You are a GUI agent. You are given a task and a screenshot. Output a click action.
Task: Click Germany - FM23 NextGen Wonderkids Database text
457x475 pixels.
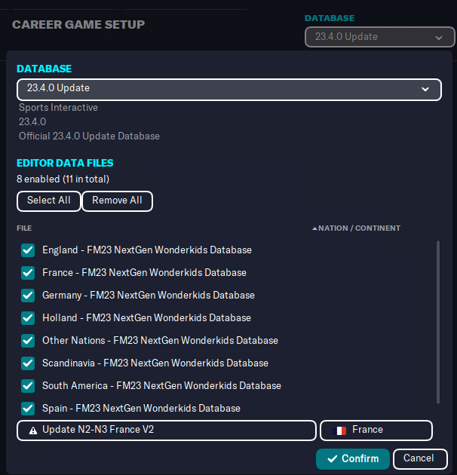click(149, 296)
